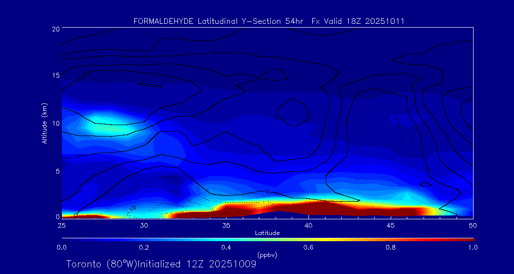The height and width of the screenshot is (274, 514).
Task: Click the color scale label '1.0'
Action: pyautogui.click(x=473, y=247)
